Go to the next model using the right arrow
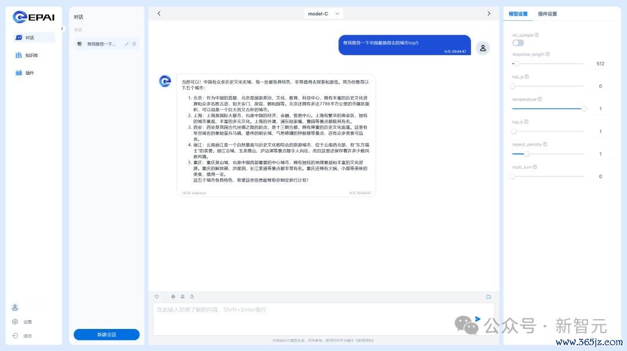This screenshot has width=627, height=351. 489,13
